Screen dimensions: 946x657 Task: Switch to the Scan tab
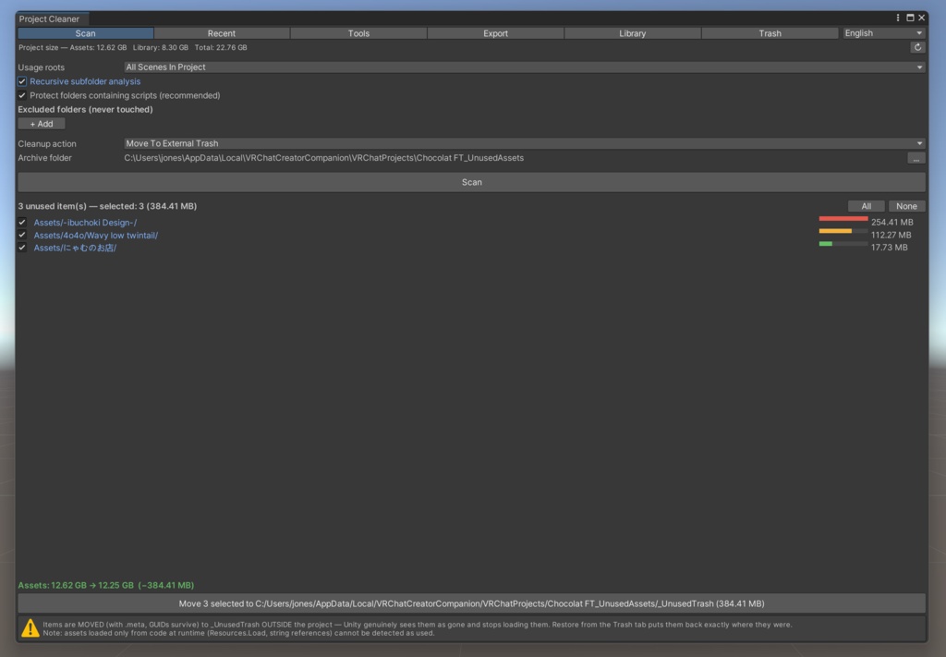(x=85, y=33)
